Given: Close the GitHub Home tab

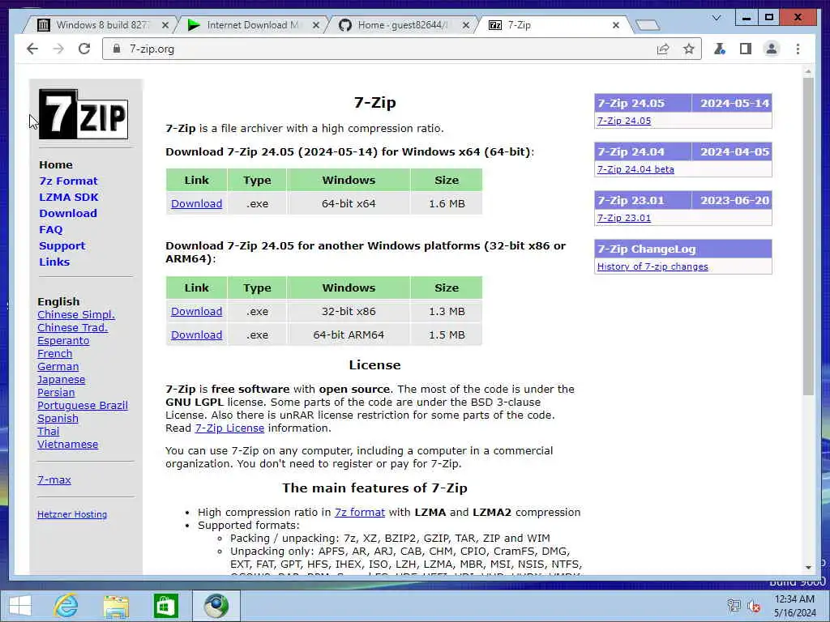Looking at the screenshot, I should click(466, 25).
